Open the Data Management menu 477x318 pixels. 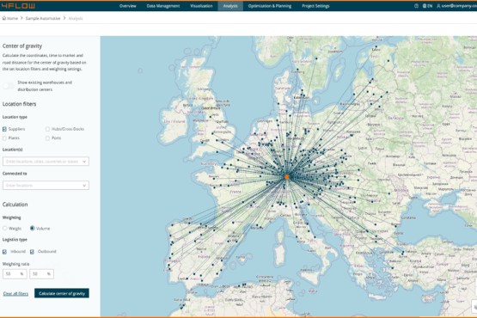[x=163, y=6]
